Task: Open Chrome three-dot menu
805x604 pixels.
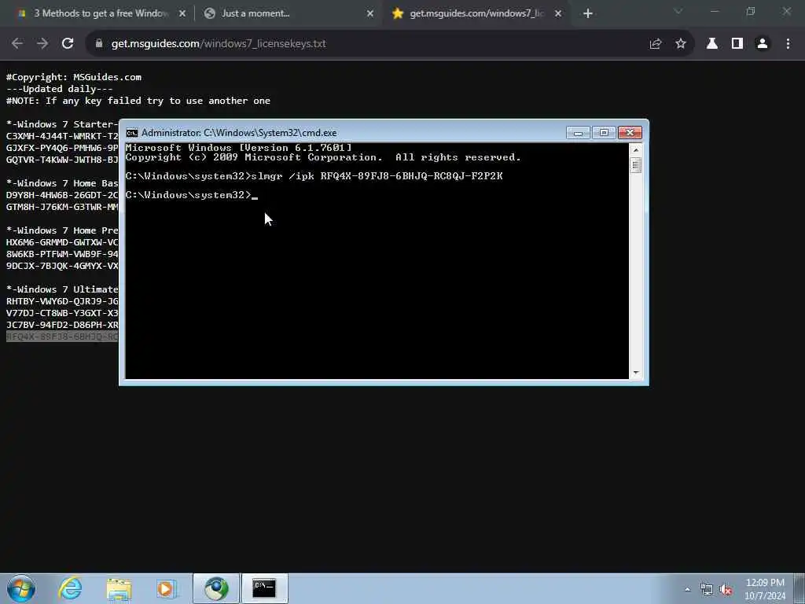Action: (x=788, y=44)
